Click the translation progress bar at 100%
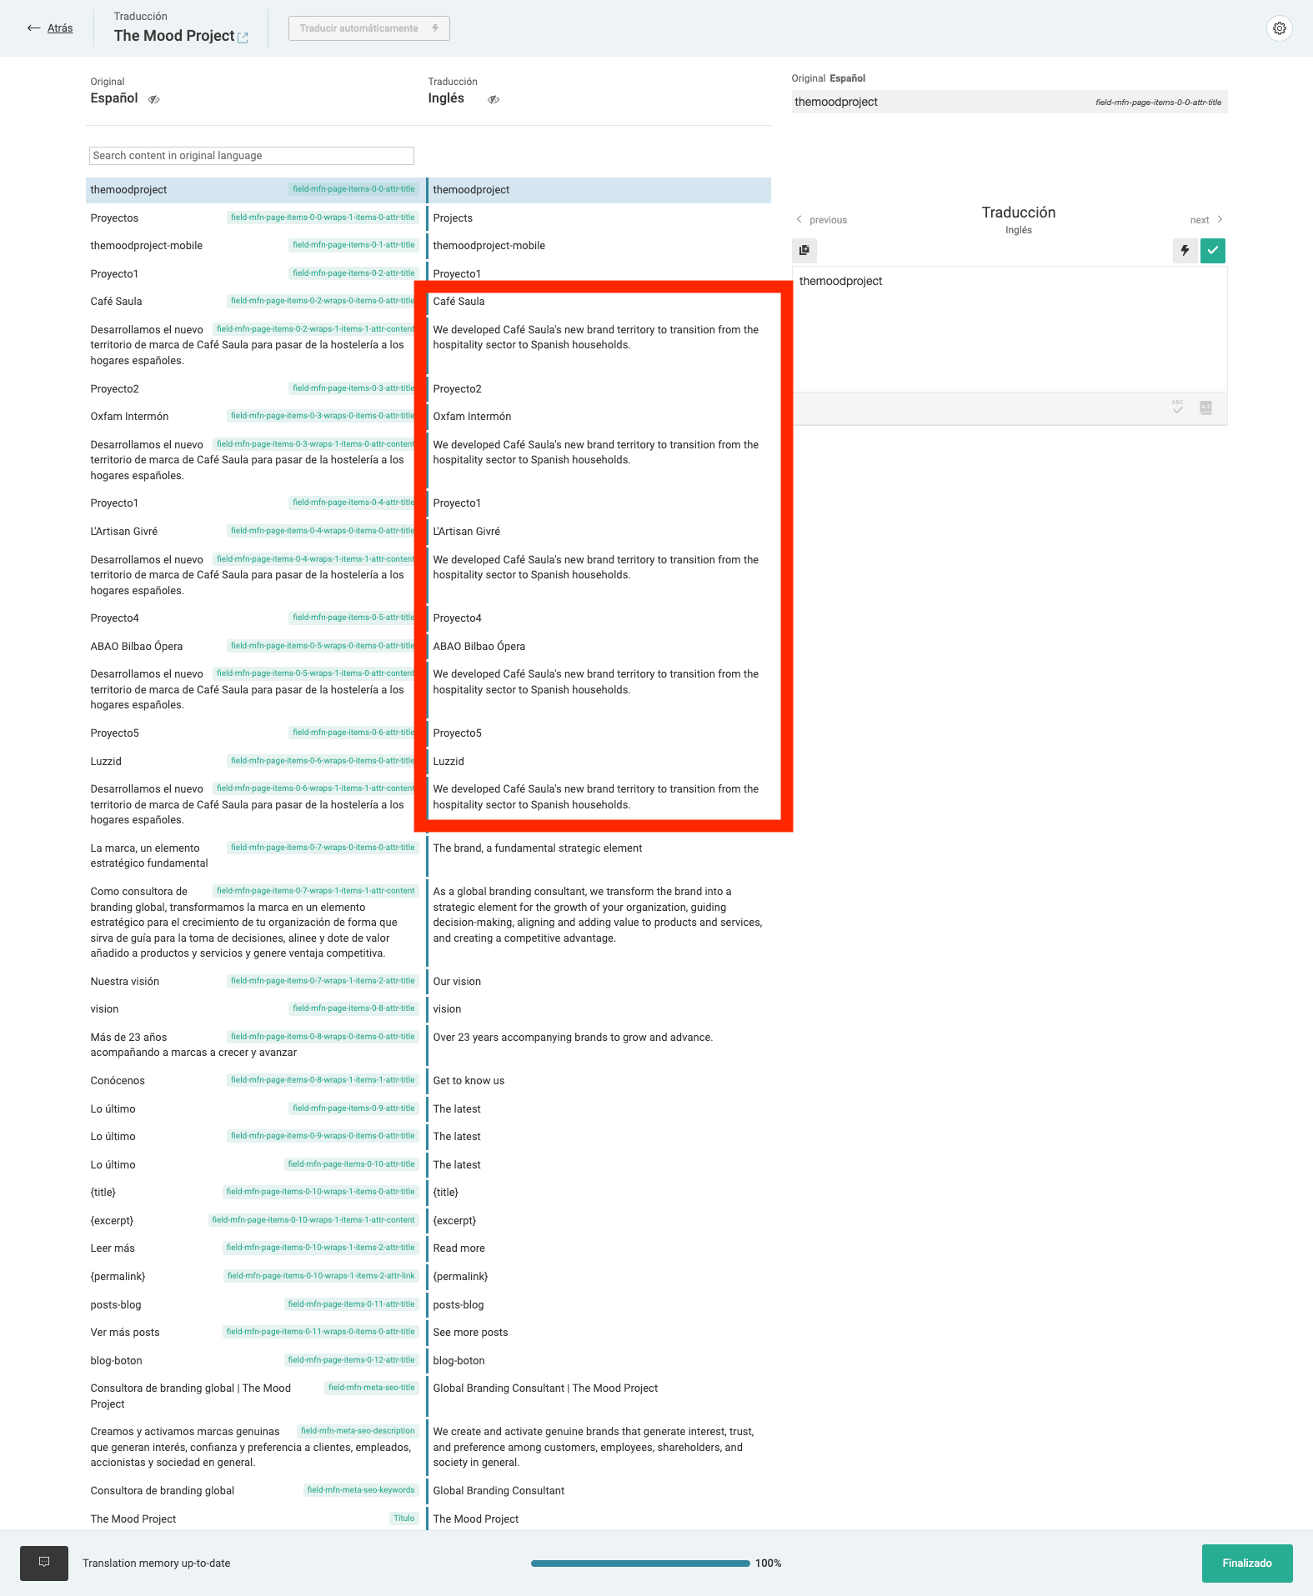This screenshot has width=1313, height=1596. pyautogui.click(x=640, y=1563)
